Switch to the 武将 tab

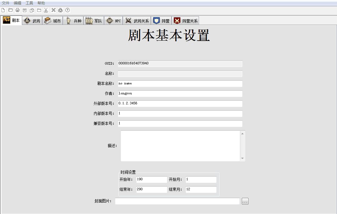[x=32, y=21]
